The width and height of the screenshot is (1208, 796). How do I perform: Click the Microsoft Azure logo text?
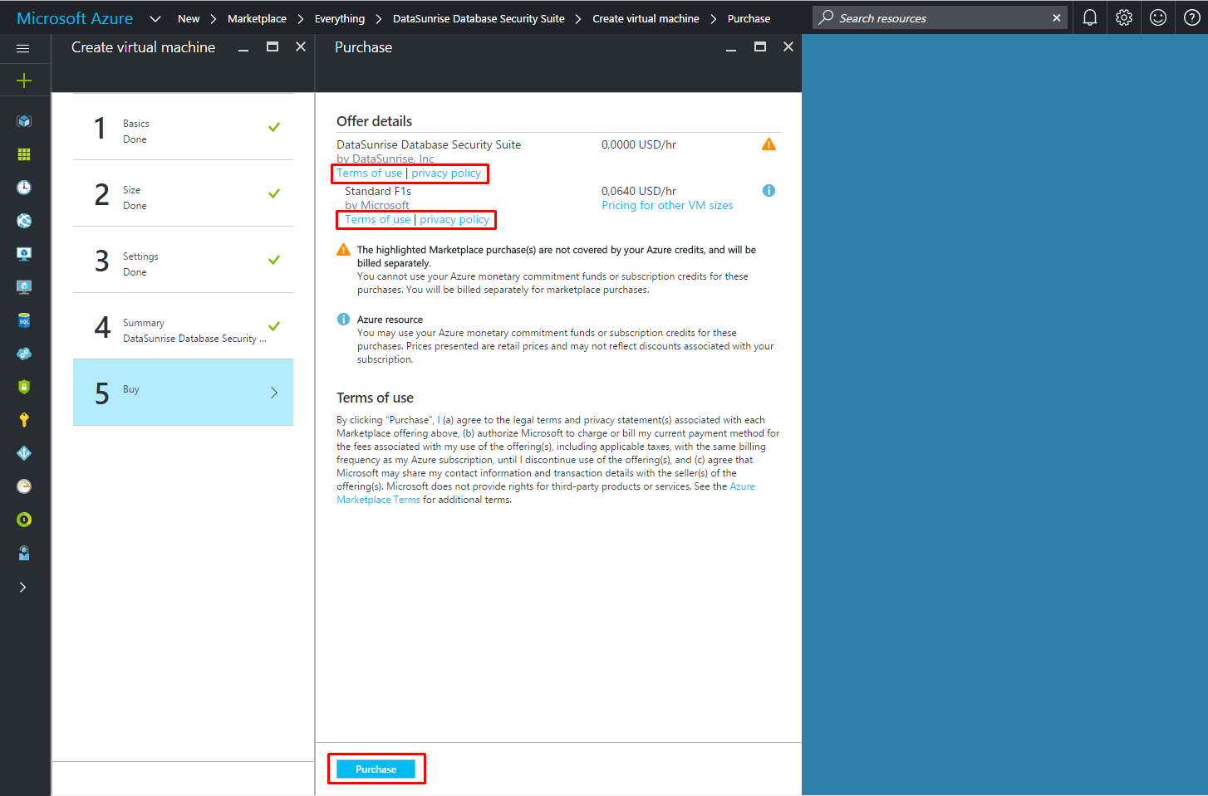click(x=75, y=18)
